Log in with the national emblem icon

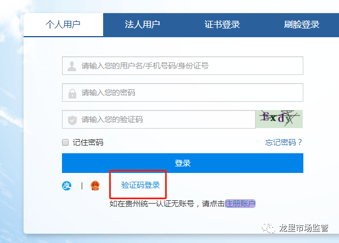tap(95, 186)
